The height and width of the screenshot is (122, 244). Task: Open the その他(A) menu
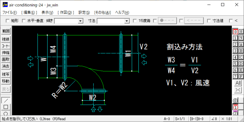point(103,12)
